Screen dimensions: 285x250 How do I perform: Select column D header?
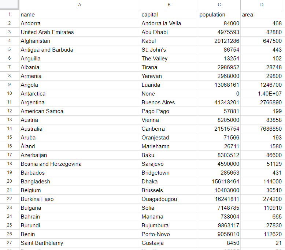(x=262, y=5)
